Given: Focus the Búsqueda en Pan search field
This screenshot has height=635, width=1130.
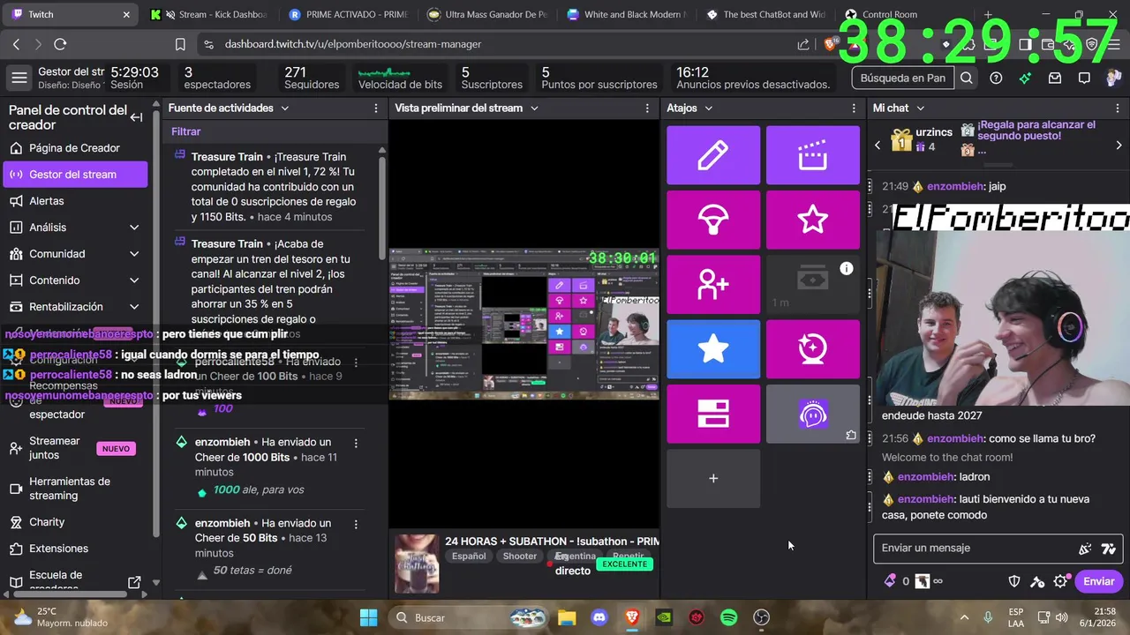Looking at the screenshot, I should pos(903,78).
